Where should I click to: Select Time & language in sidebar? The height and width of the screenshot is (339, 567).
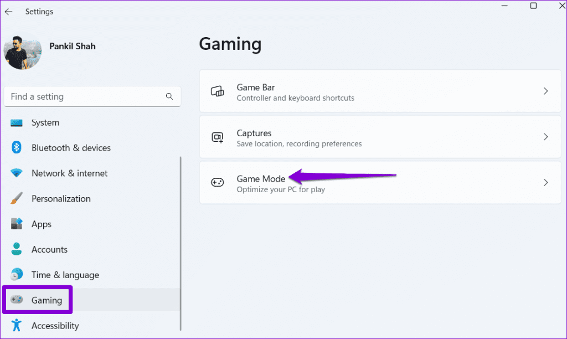pyautogui.click(x=65, y=275)
